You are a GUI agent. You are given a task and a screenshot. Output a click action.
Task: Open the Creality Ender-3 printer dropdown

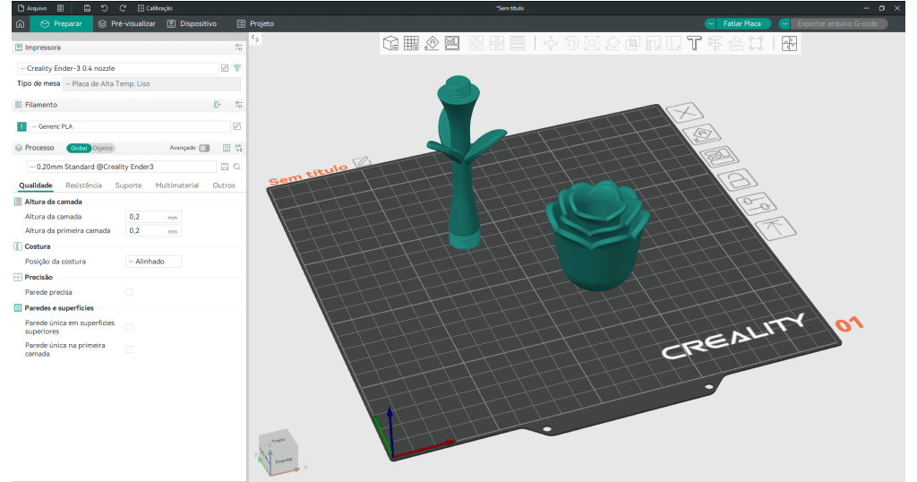(x=117, y=68)
